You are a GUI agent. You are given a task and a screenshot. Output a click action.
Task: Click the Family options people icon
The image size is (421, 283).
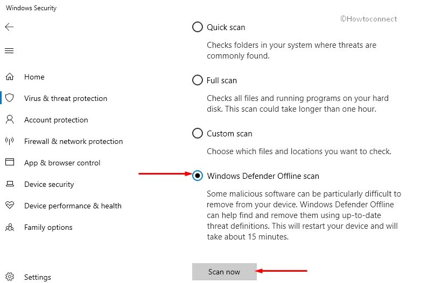click(x=10, y=227)
